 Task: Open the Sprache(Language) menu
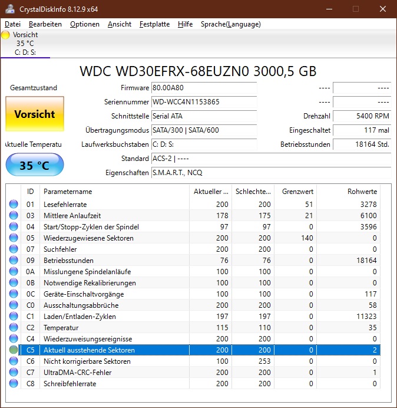point(231,24)
